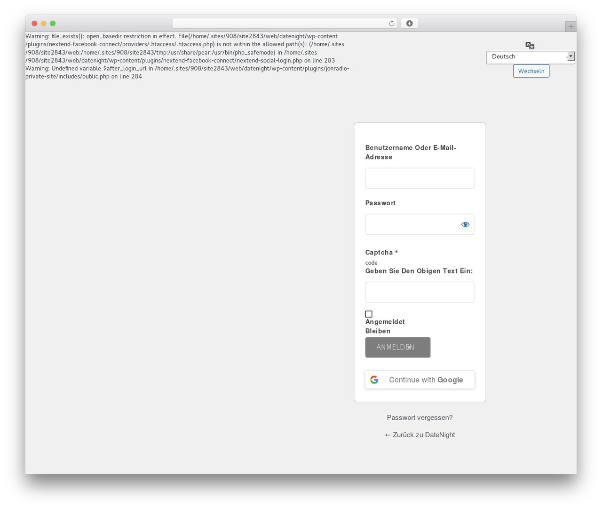Screen dimensions: 602x510
Task: Click the 'Warning: Undefined variable' message
Action: tap(187, 72)
